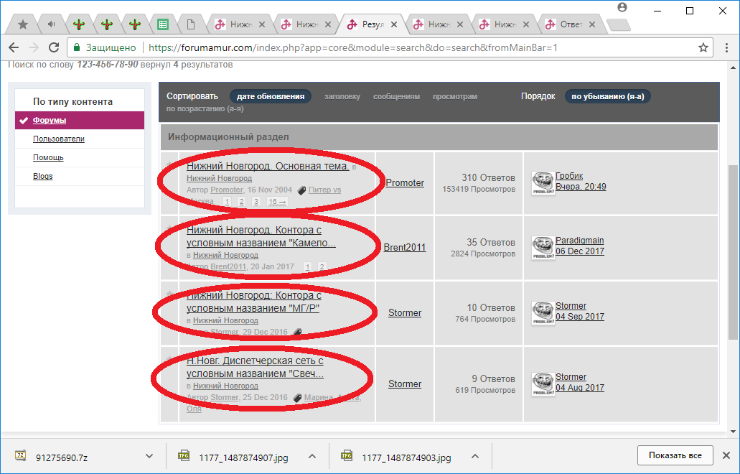Open the green spreadsheet pinned tab
This screenshot has width=740, height=474.
(163, 24)
